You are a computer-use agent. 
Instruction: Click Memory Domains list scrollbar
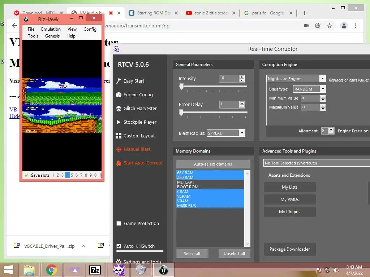(x=247, y=208)
